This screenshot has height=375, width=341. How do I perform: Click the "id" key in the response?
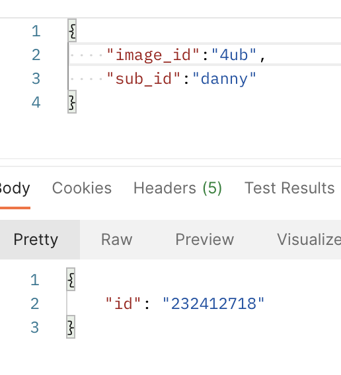123,304
